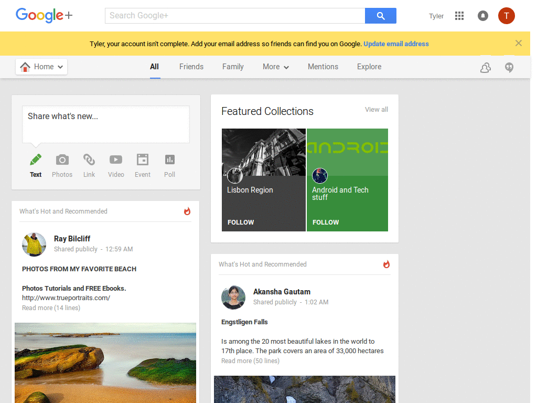Screen dimensions: 537x403
Task: Switch to the All tab
Action: (x=155, y=67)
